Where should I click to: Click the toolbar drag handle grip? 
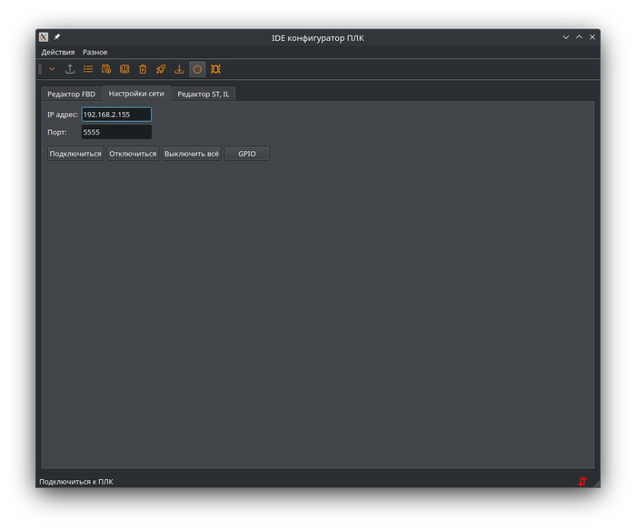pos(40,69)
